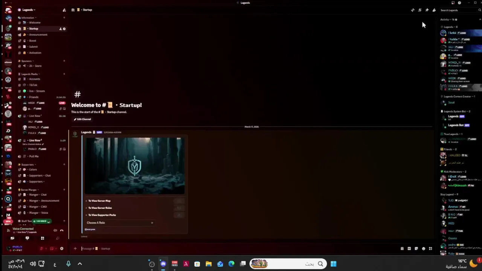Open the Threads icon in channel header
Image resolution: width=482 pixels, height=271 pixels.
point(413,10)
